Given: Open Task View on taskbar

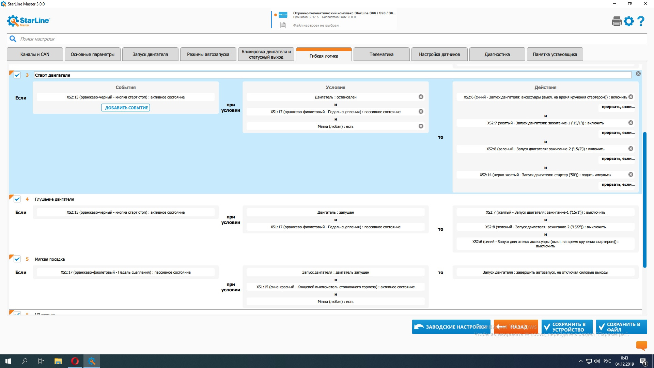Looking at the screenshot, I should pyautogui.click(x=41, y=361).
